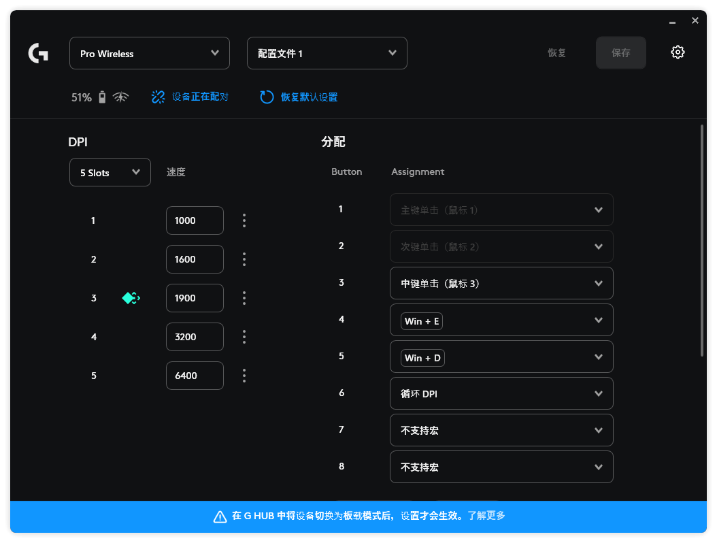Click the 速度 column label
This screenshot has height=543, width=717.
[x=176, y=172]
